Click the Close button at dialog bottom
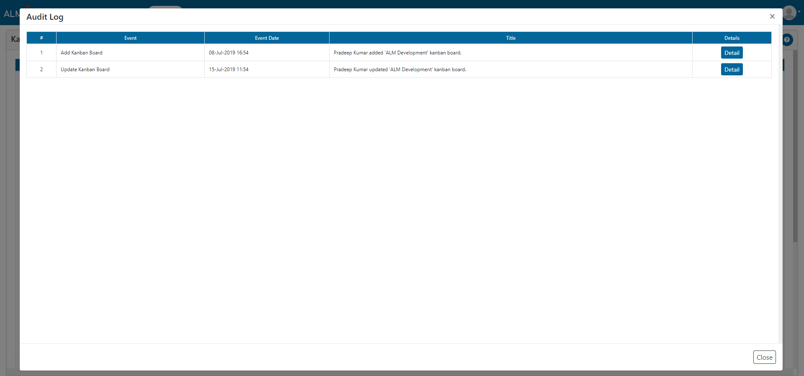 (x=764, y=357)
